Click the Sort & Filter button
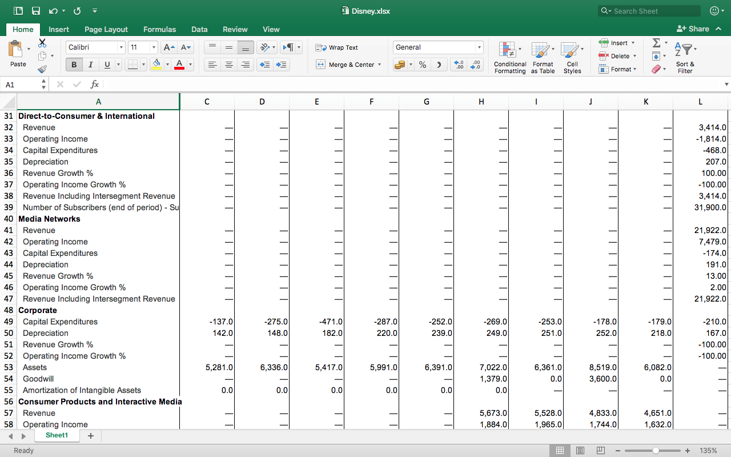The width and height of the screenshot is (731, 457). tap(685, 57)
